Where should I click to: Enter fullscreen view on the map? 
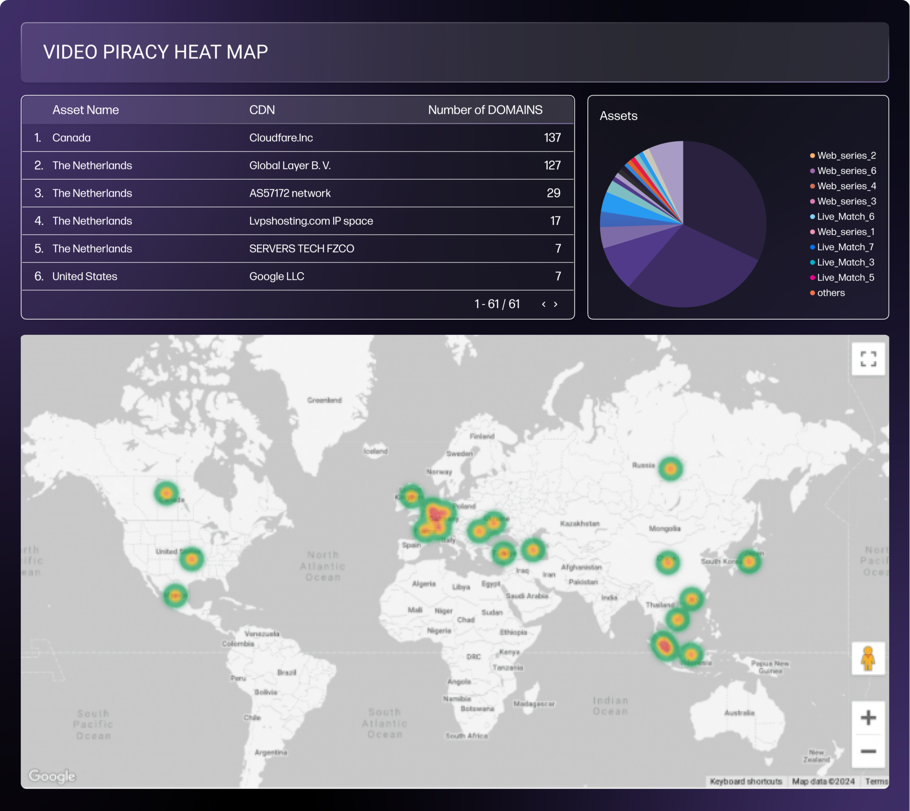coord(868,359)
